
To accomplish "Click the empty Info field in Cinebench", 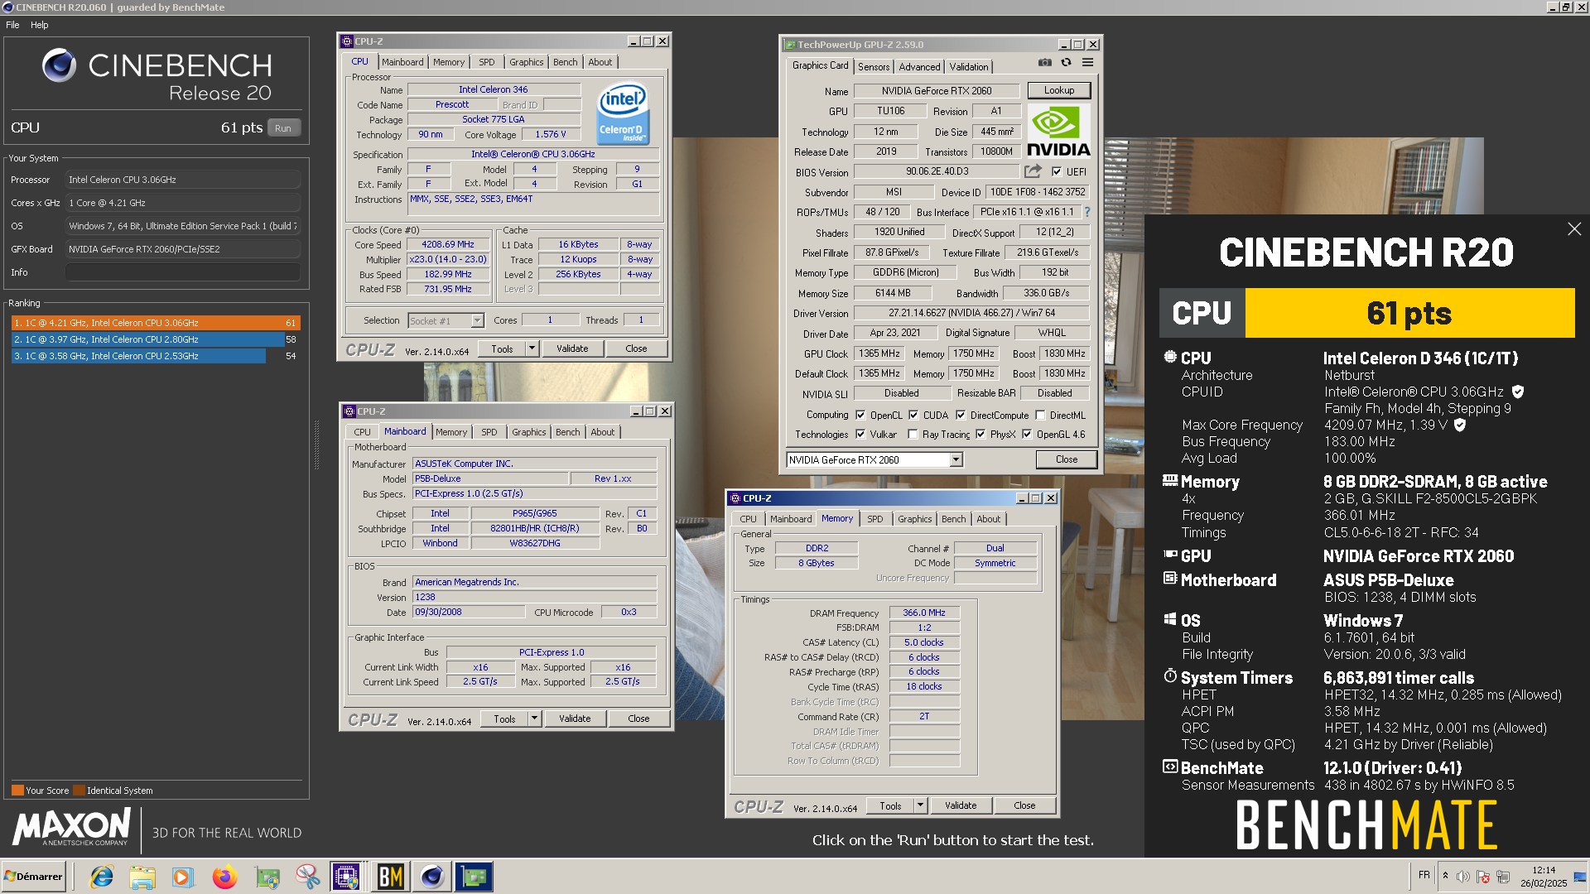I will pyautogui.click(x=183, y=272).
